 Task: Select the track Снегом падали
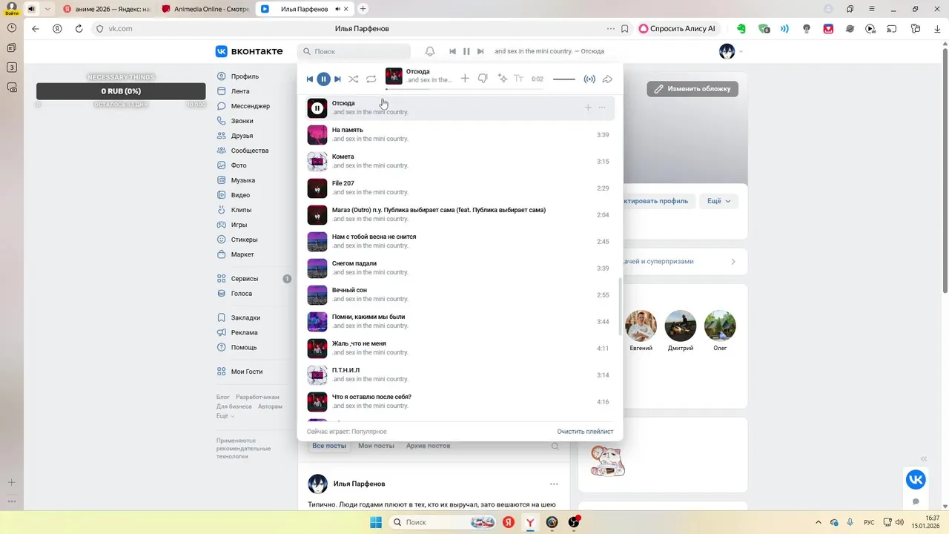[460, 268]
